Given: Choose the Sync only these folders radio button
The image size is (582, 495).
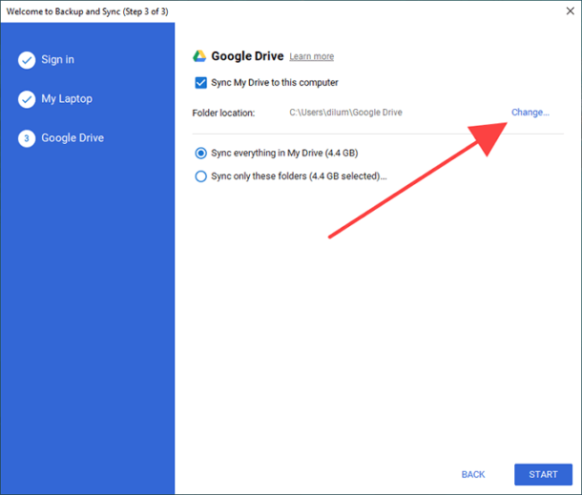Looking at the screenshot, I should [x=200, y=175].
